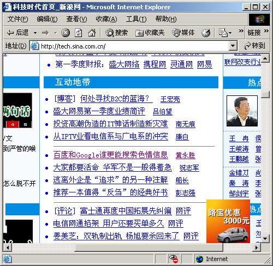Open the 网易 link

click(x=205, y=64)
